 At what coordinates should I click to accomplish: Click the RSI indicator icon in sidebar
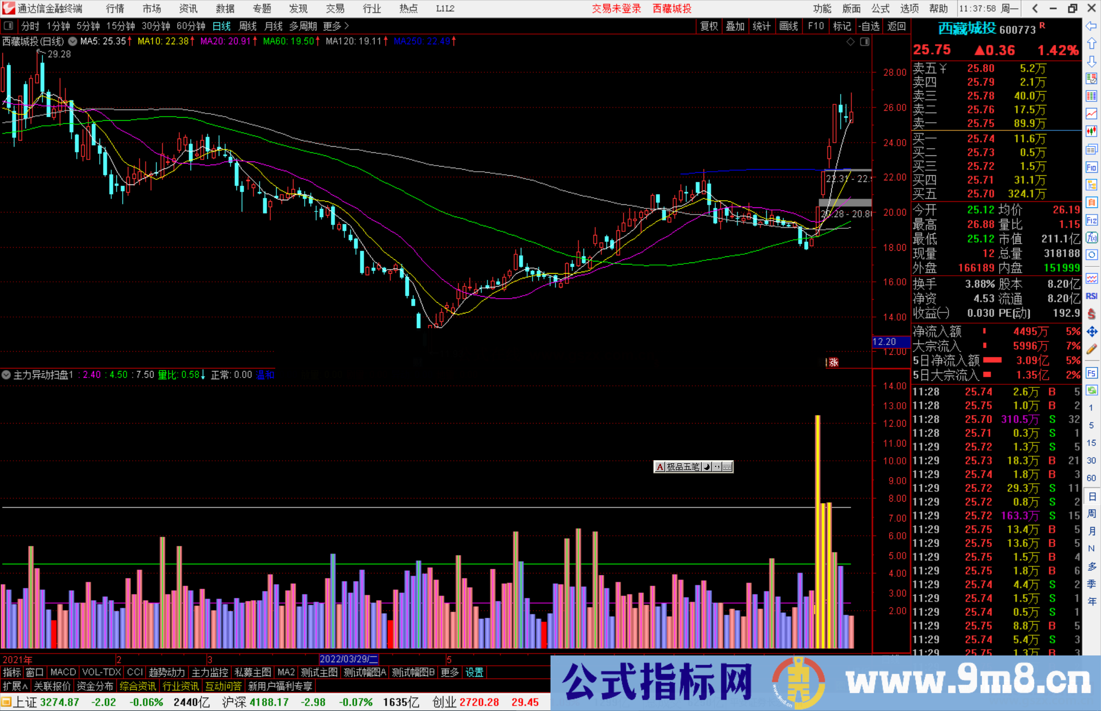click(1091, 296)
